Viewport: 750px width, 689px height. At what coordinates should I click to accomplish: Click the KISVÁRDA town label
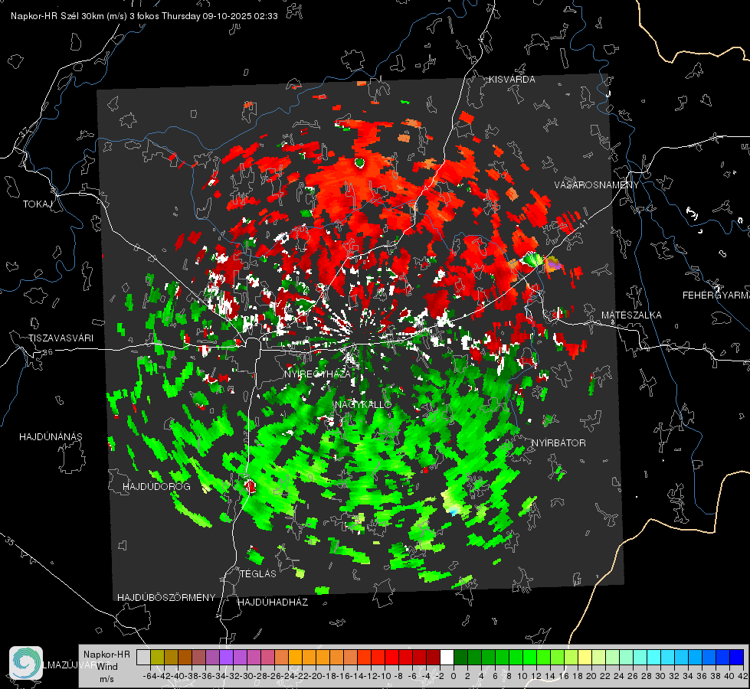[x=512, y=80]
